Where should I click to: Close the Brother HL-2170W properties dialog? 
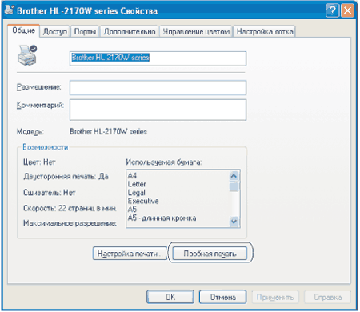[x=348, y=11]
